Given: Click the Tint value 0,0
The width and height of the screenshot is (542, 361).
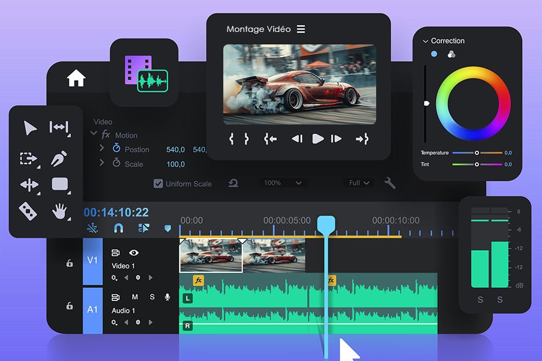Looking at the screenshot, I should 508,165.
